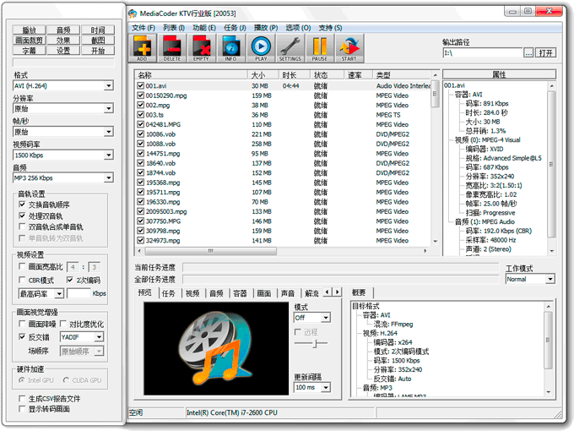Click the 大小 column header
Viewport: 574px width, 431px height.
tap(263, 75)
